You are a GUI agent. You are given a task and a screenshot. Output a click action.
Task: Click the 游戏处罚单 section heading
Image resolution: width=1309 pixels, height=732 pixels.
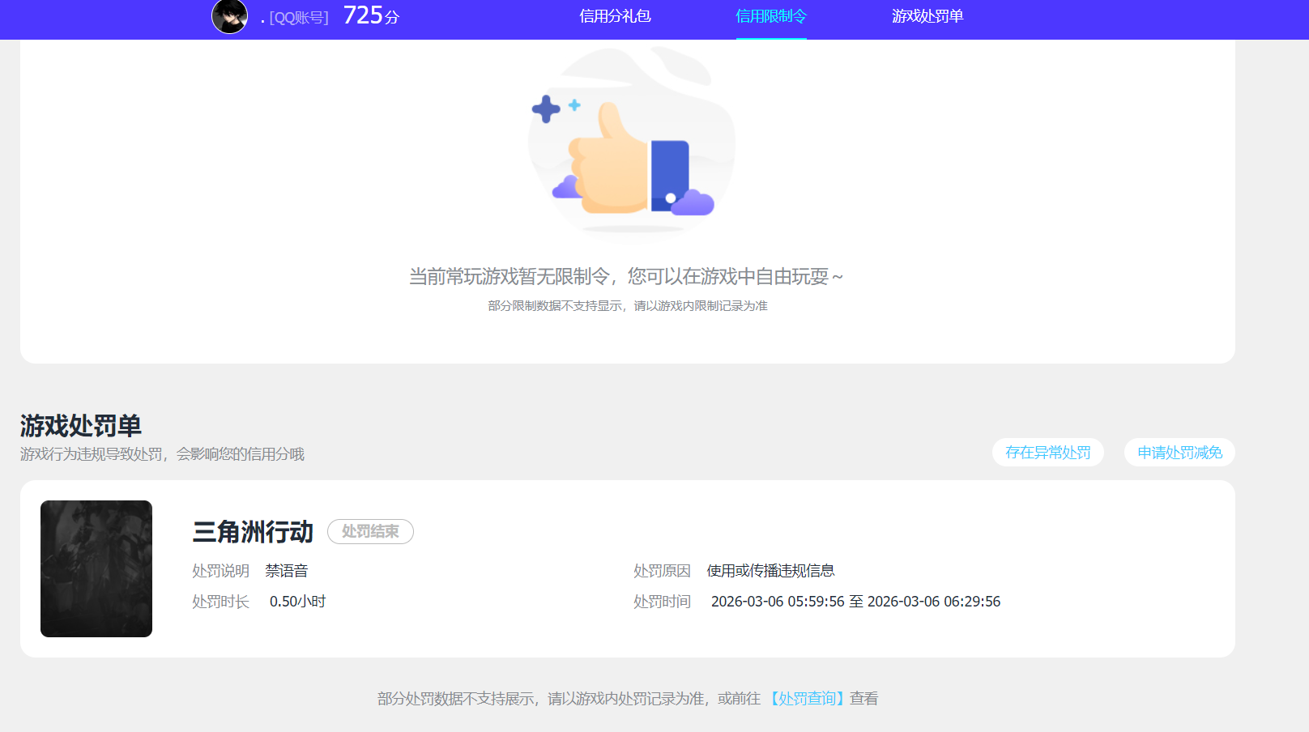tap(81, 425)
